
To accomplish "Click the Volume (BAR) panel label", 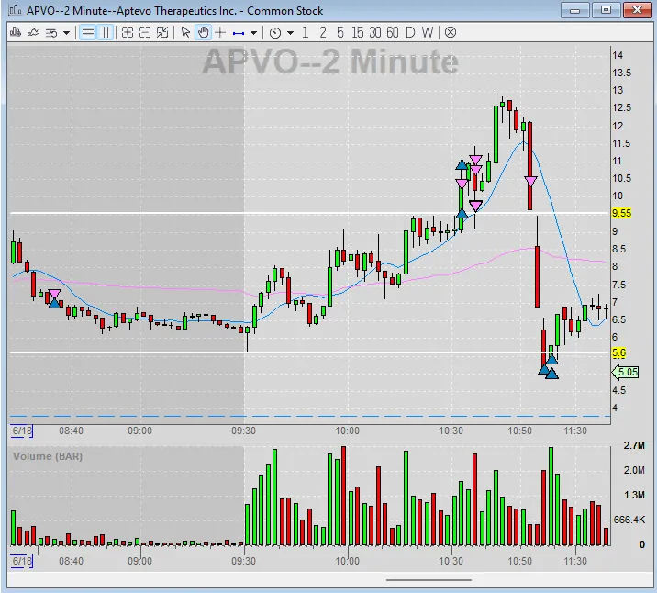I will point(48,456).
